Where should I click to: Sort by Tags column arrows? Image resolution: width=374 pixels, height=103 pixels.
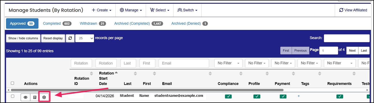pos(319,73)
